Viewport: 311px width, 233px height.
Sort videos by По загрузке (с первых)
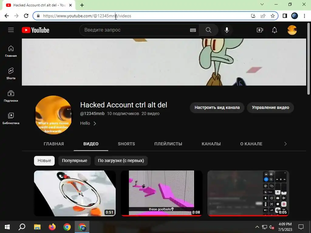click(121, 161)
